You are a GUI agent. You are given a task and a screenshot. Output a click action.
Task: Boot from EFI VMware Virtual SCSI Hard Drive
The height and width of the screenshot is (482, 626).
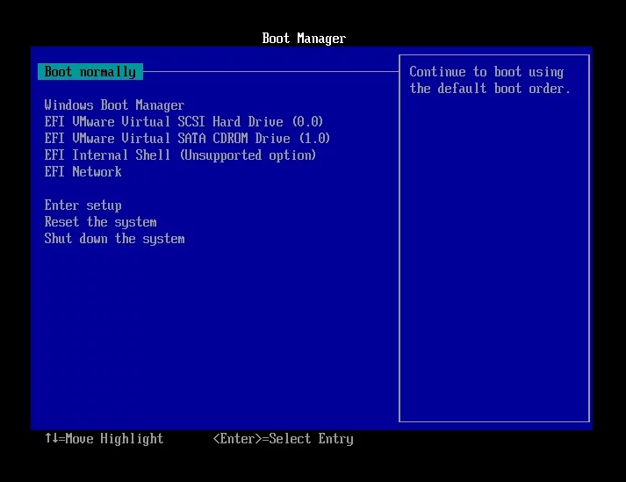coord(183,122)
